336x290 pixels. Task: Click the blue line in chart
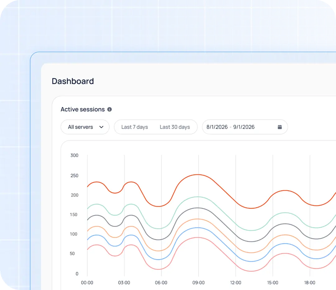click(x=198, y=228)
